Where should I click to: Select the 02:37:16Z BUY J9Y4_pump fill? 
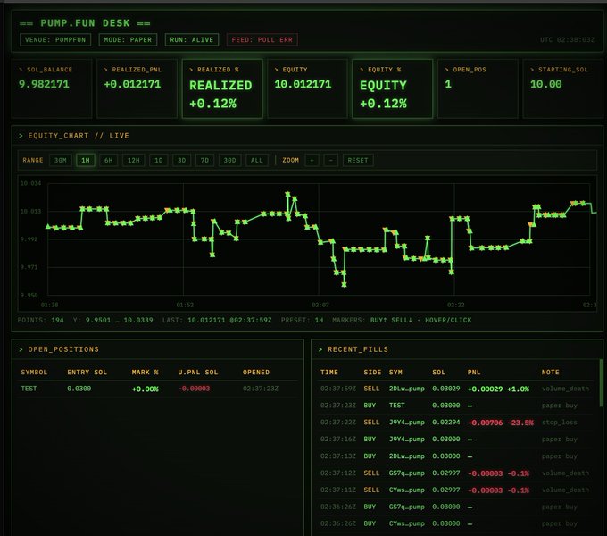click(x=455, y=440)
